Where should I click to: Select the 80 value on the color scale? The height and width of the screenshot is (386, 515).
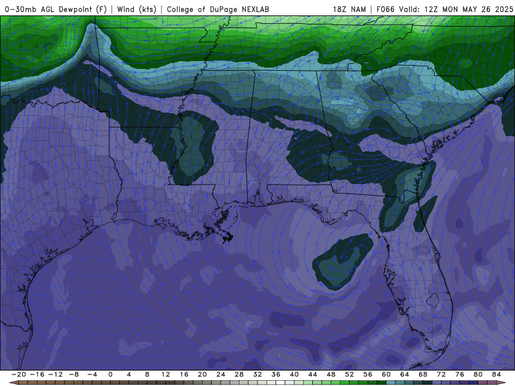coord(478,374)
